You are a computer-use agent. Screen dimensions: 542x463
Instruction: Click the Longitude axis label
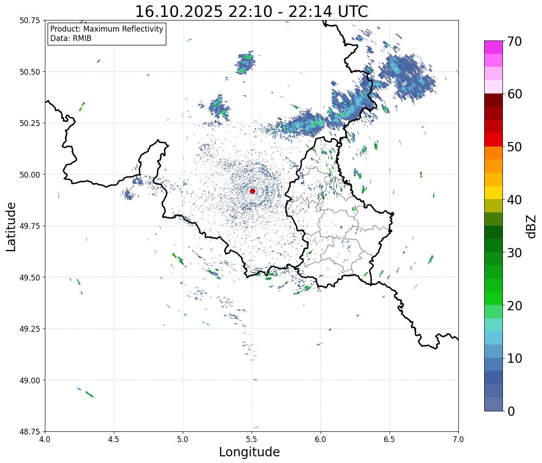coord(249,452)
